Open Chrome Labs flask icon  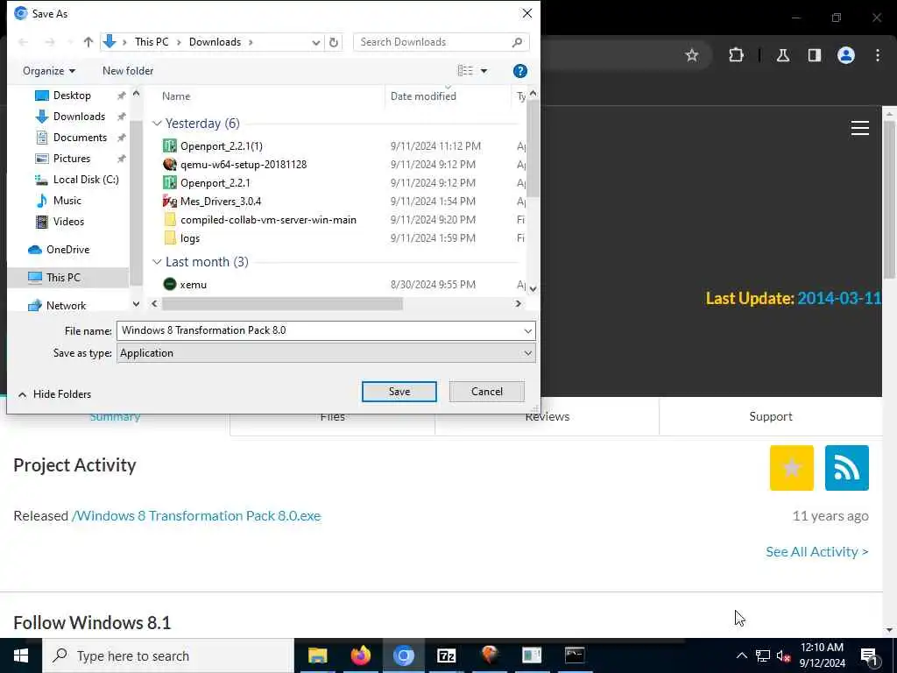(x=783, y=55)
